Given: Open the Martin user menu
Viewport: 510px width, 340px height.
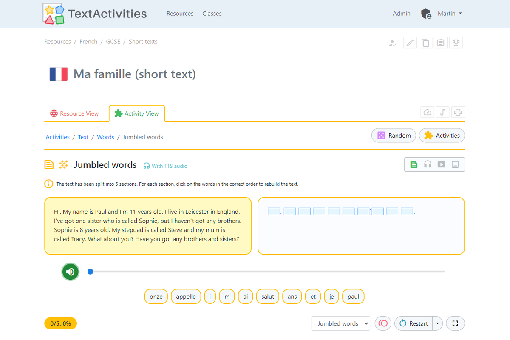Looking at the screenshot, I should pos(450,14).
